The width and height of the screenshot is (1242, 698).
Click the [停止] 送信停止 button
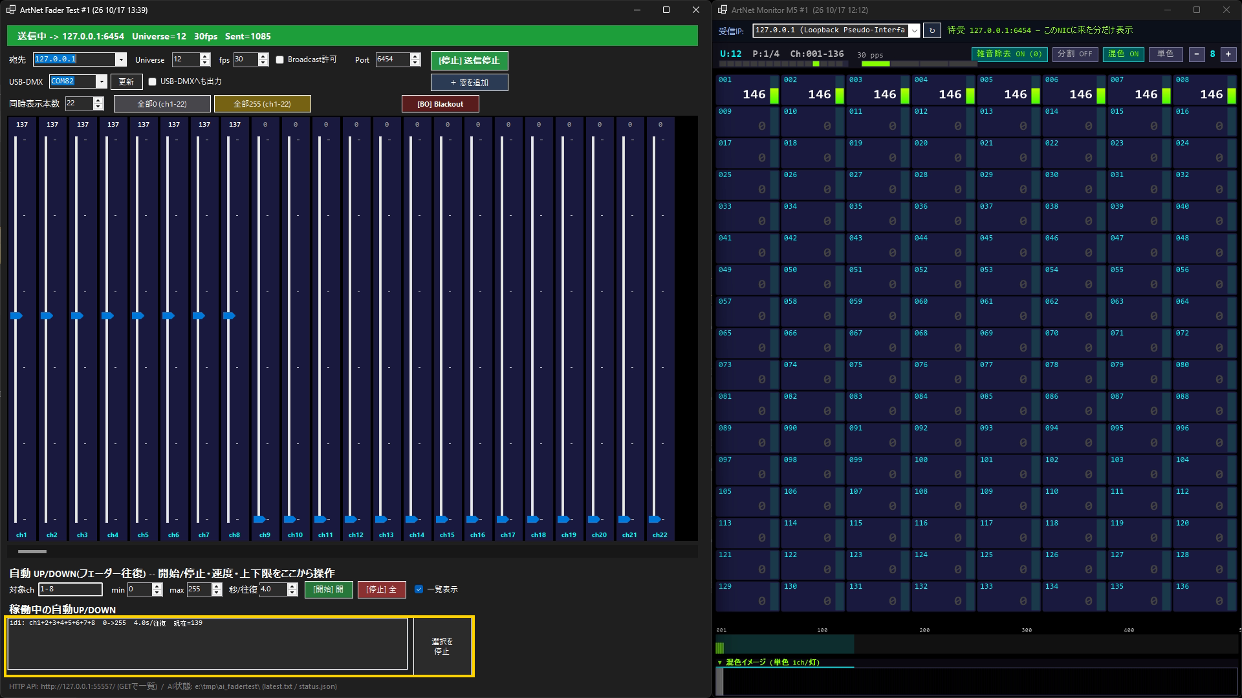coord(470,60)
